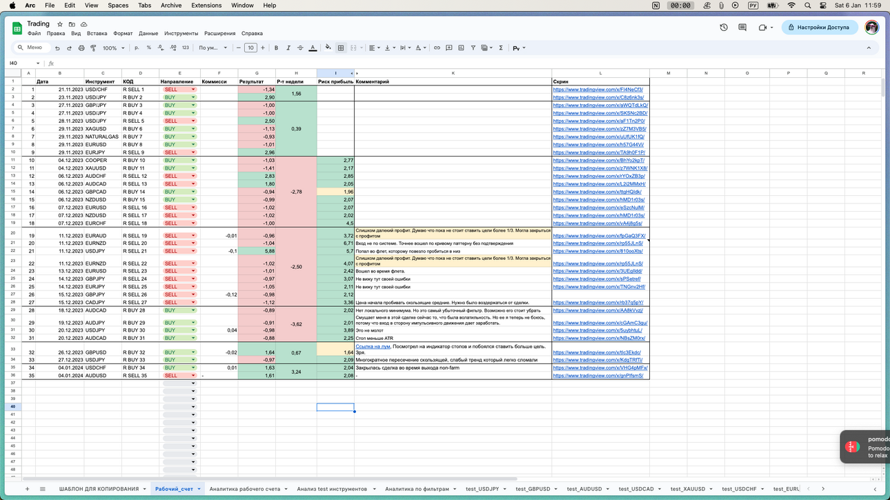Screen dimensions: 890x500
Task: Open the Arc Spaces menu in menu bar
Action: click(x=118, y=5)
